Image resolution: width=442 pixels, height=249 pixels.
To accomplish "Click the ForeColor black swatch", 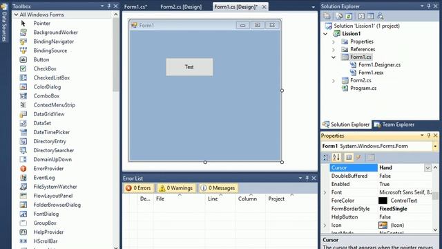I will pos(383,201).
